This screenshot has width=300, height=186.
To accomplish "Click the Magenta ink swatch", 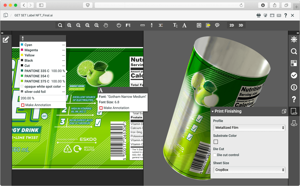I will [x=22, y=50].
